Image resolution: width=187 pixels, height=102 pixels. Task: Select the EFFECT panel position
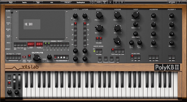[8, 49]
